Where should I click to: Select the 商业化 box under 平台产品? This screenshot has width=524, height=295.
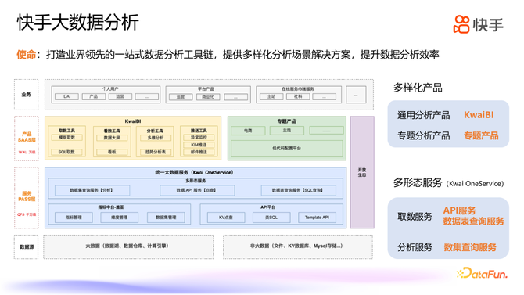208,97
